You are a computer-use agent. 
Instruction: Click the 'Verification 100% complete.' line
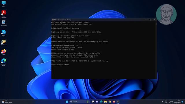(x=63, y=38)
